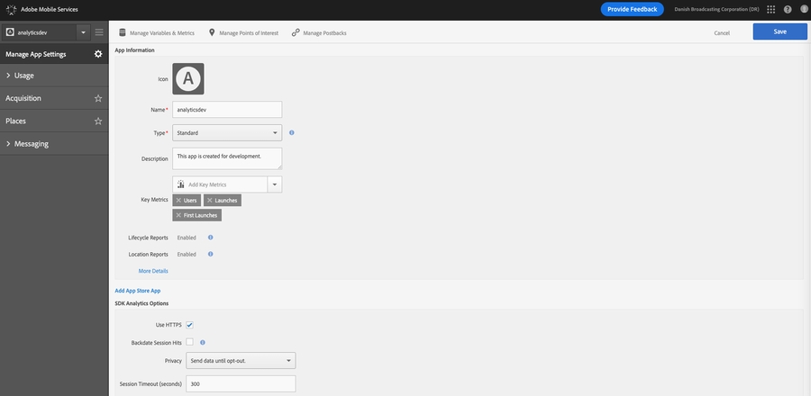This screenshot has height=396, width=811.
Task: Open the Type dropdown showing Standard
Action: tap(227, 132)
